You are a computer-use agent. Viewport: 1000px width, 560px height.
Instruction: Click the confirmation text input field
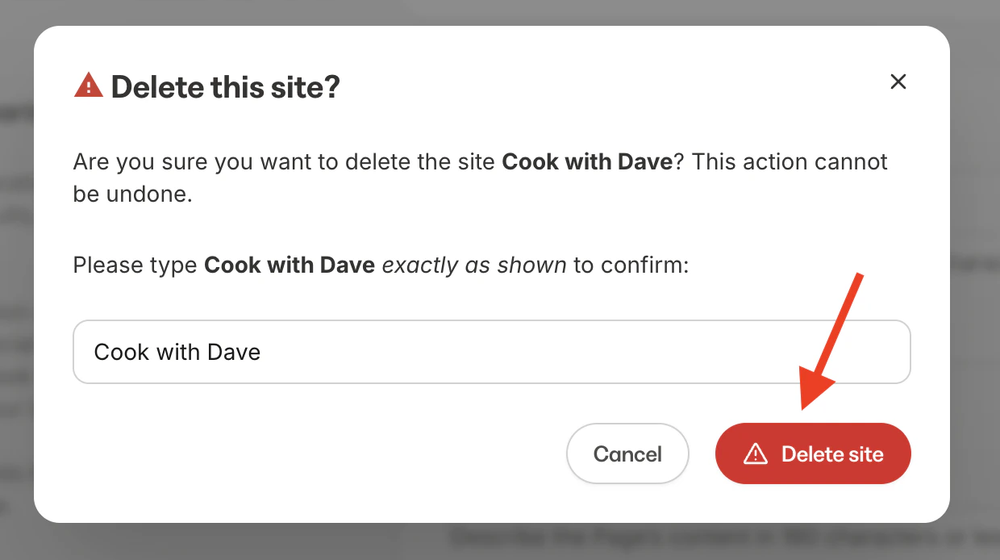(492, 351)
